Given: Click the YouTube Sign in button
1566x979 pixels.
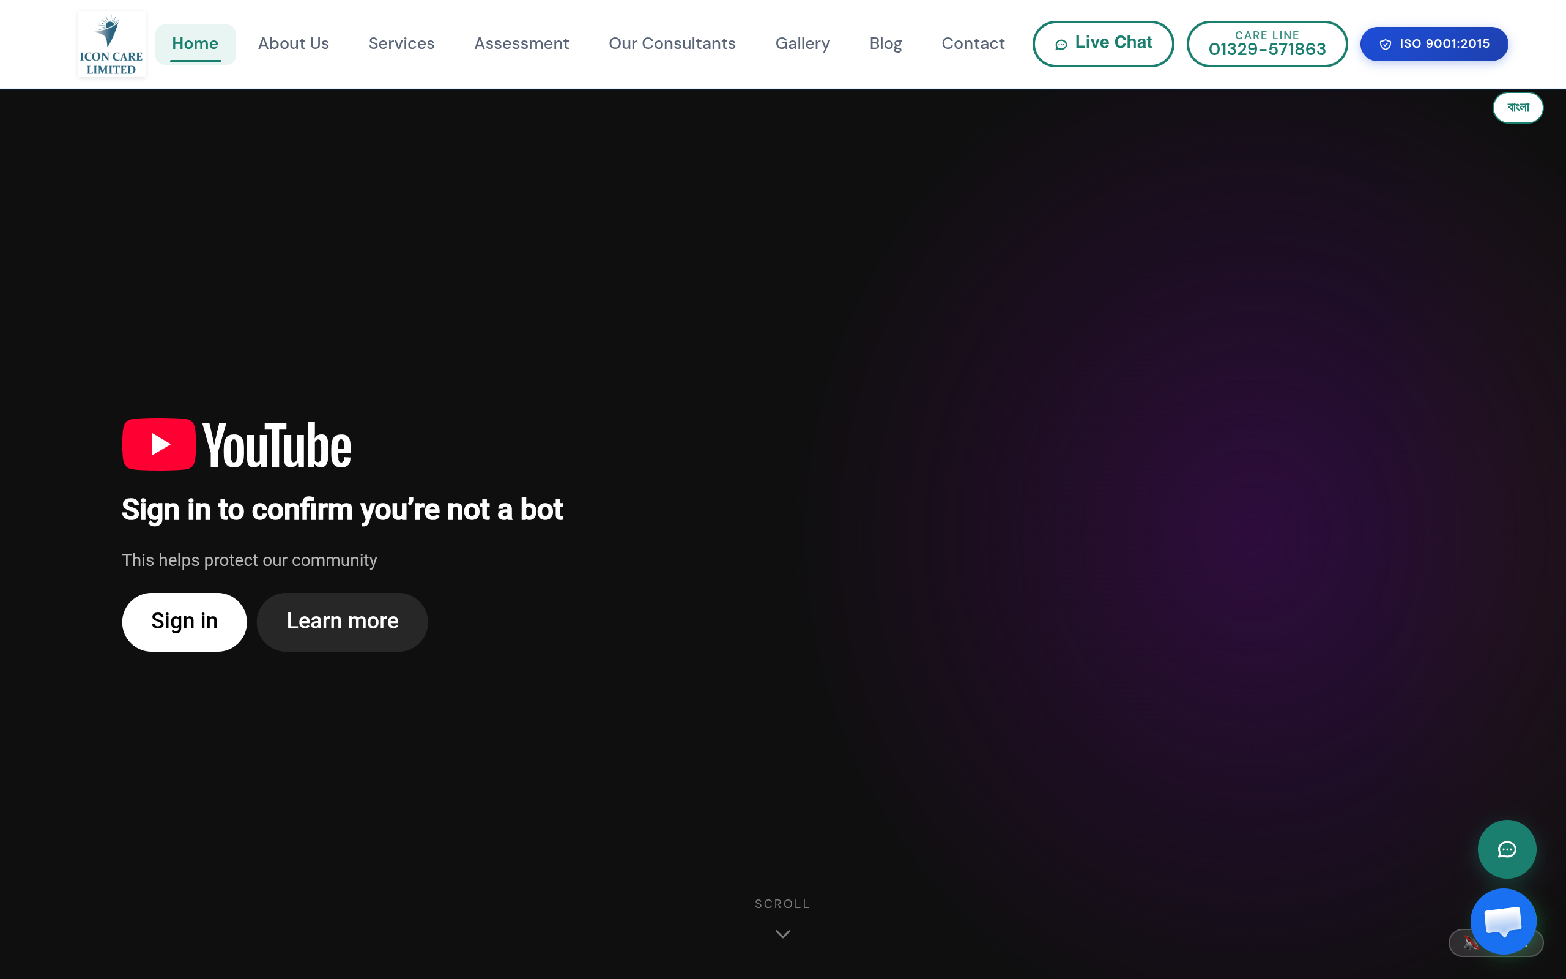Looking at the screenshot, I should (184, 622).
